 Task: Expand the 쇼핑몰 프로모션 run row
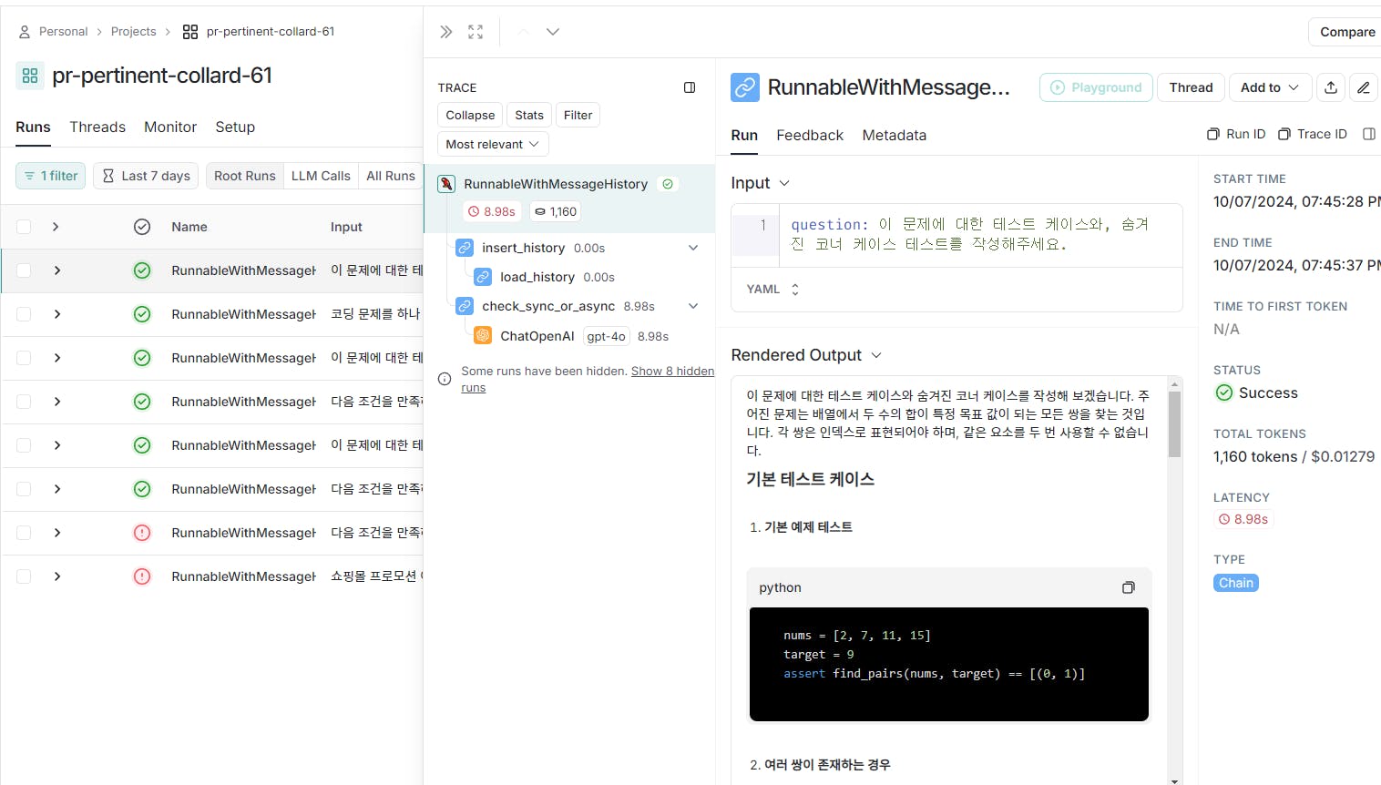(x=56, y=576)
